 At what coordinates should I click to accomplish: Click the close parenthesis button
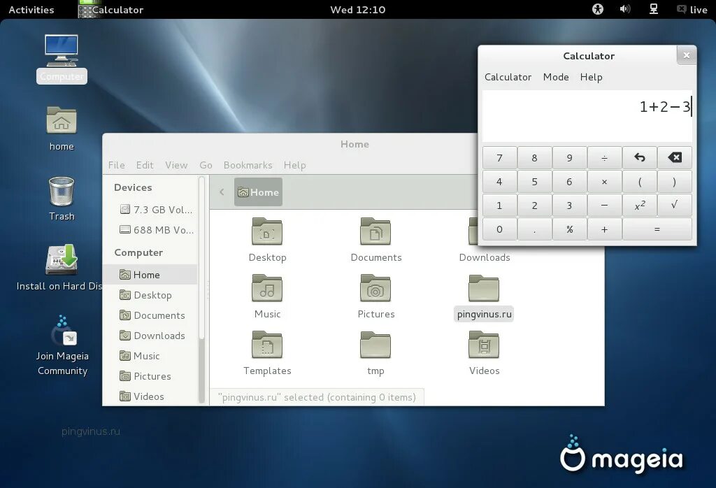point(675,182)
